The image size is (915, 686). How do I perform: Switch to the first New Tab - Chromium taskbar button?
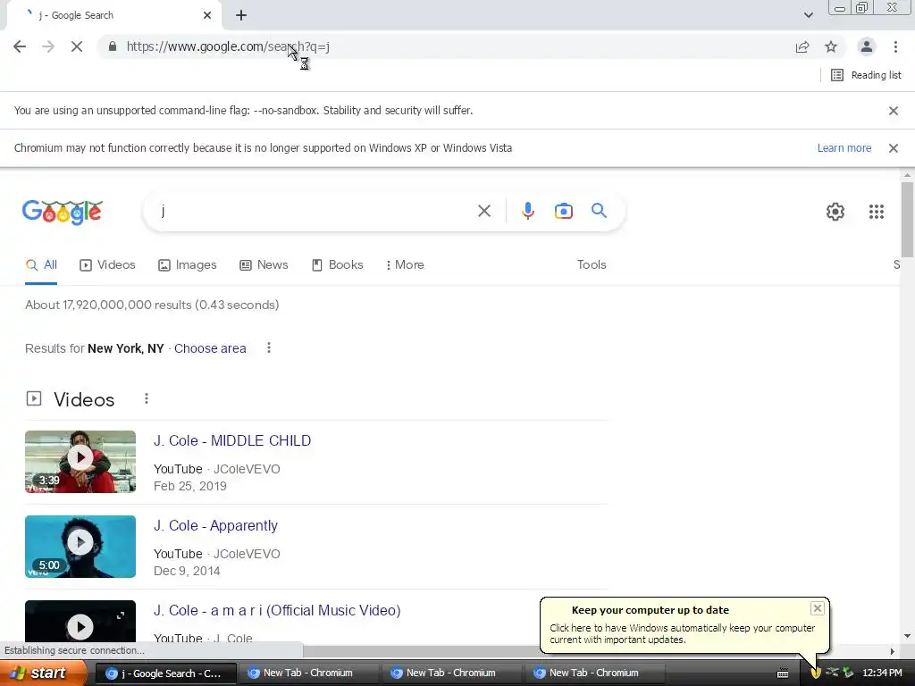[x=308, y=673]
